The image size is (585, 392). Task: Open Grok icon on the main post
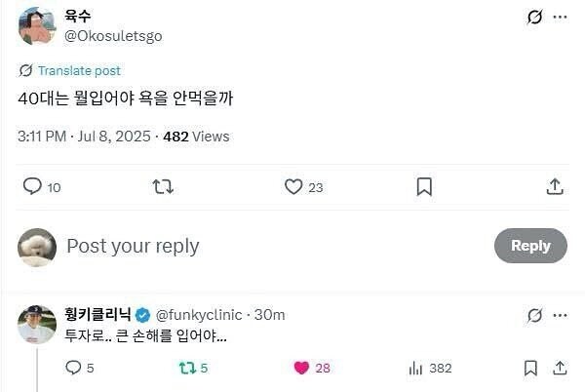click(534, 18)
